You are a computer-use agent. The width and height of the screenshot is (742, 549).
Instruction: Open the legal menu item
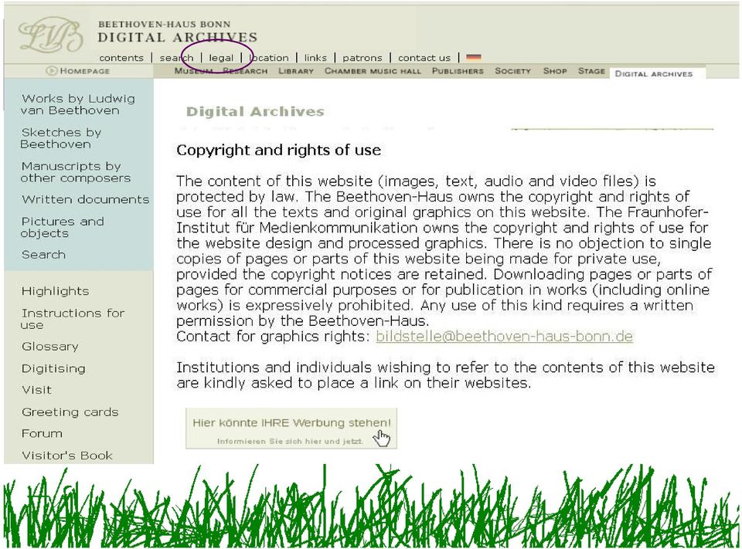[221, 58]
